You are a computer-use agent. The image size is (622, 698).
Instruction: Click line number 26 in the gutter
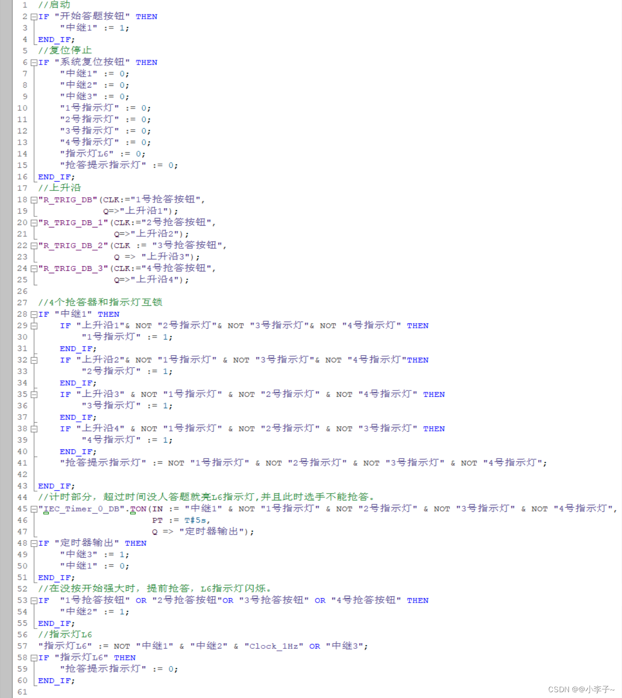click(x=22, y=291)
